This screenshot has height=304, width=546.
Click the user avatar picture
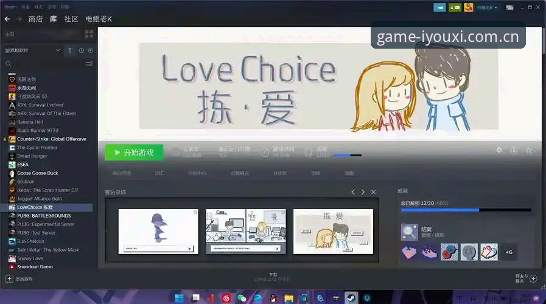(x=469, y=7)
